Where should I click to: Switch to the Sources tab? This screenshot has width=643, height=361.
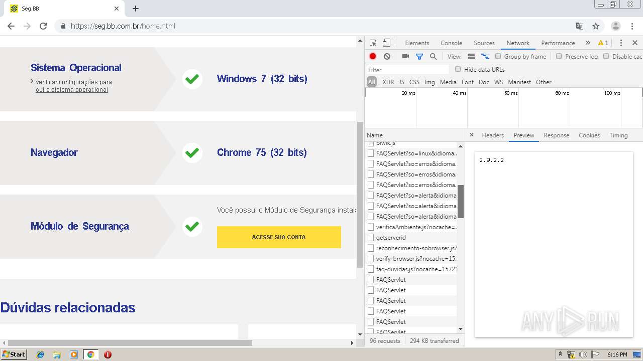(x=484, y=43)
